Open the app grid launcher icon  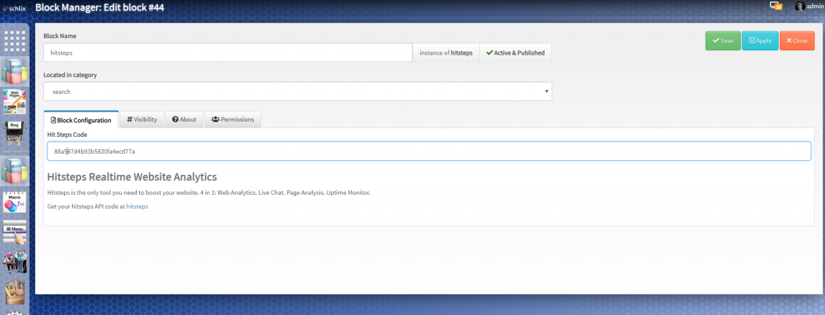point(15,42)
